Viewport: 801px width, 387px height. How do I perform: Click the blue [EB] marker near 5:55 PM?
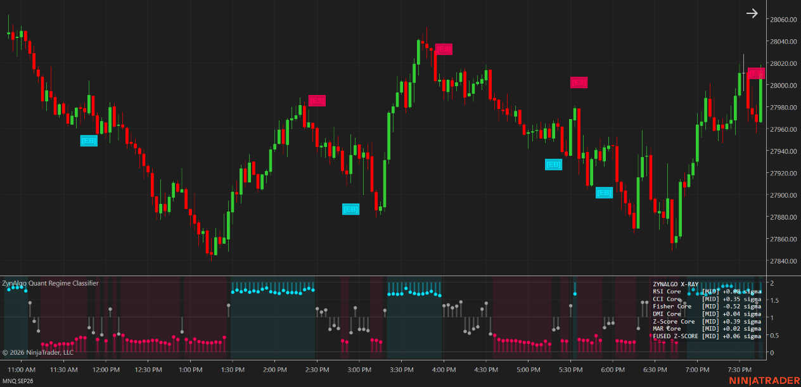pyautogui.click(x=604, y=193)
